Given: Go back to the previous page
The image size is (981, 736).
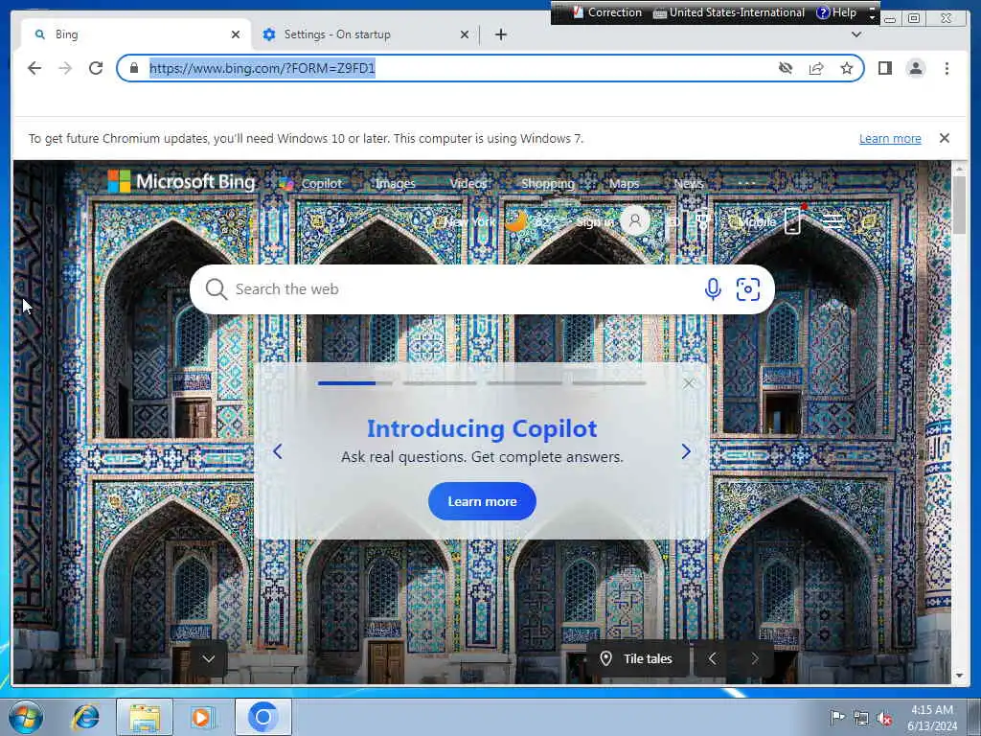Looking at the screenshot, I should click(34, 68).
